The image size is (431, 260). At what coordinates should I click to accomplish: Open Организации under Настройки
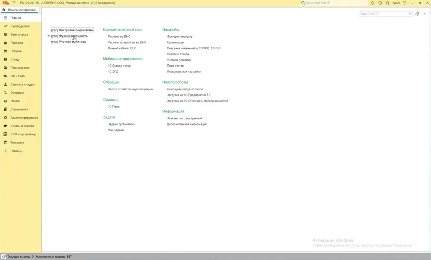[176, 42]
